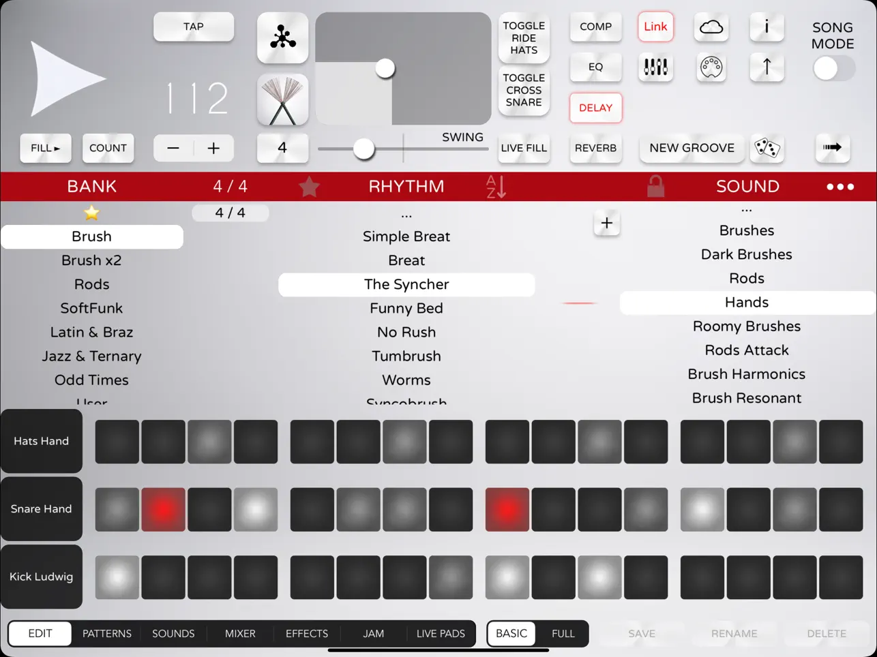Click the SAVE button
This screenshot has width=877, height=657.
coord(642,633)
